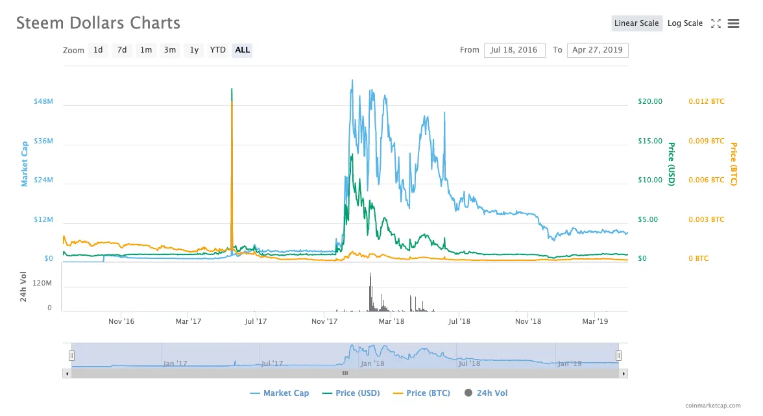The height and width of the screenshot is (416, 763).
Task: Click the Steem Dollars Charts heading
Action: (x=99, y=23)
